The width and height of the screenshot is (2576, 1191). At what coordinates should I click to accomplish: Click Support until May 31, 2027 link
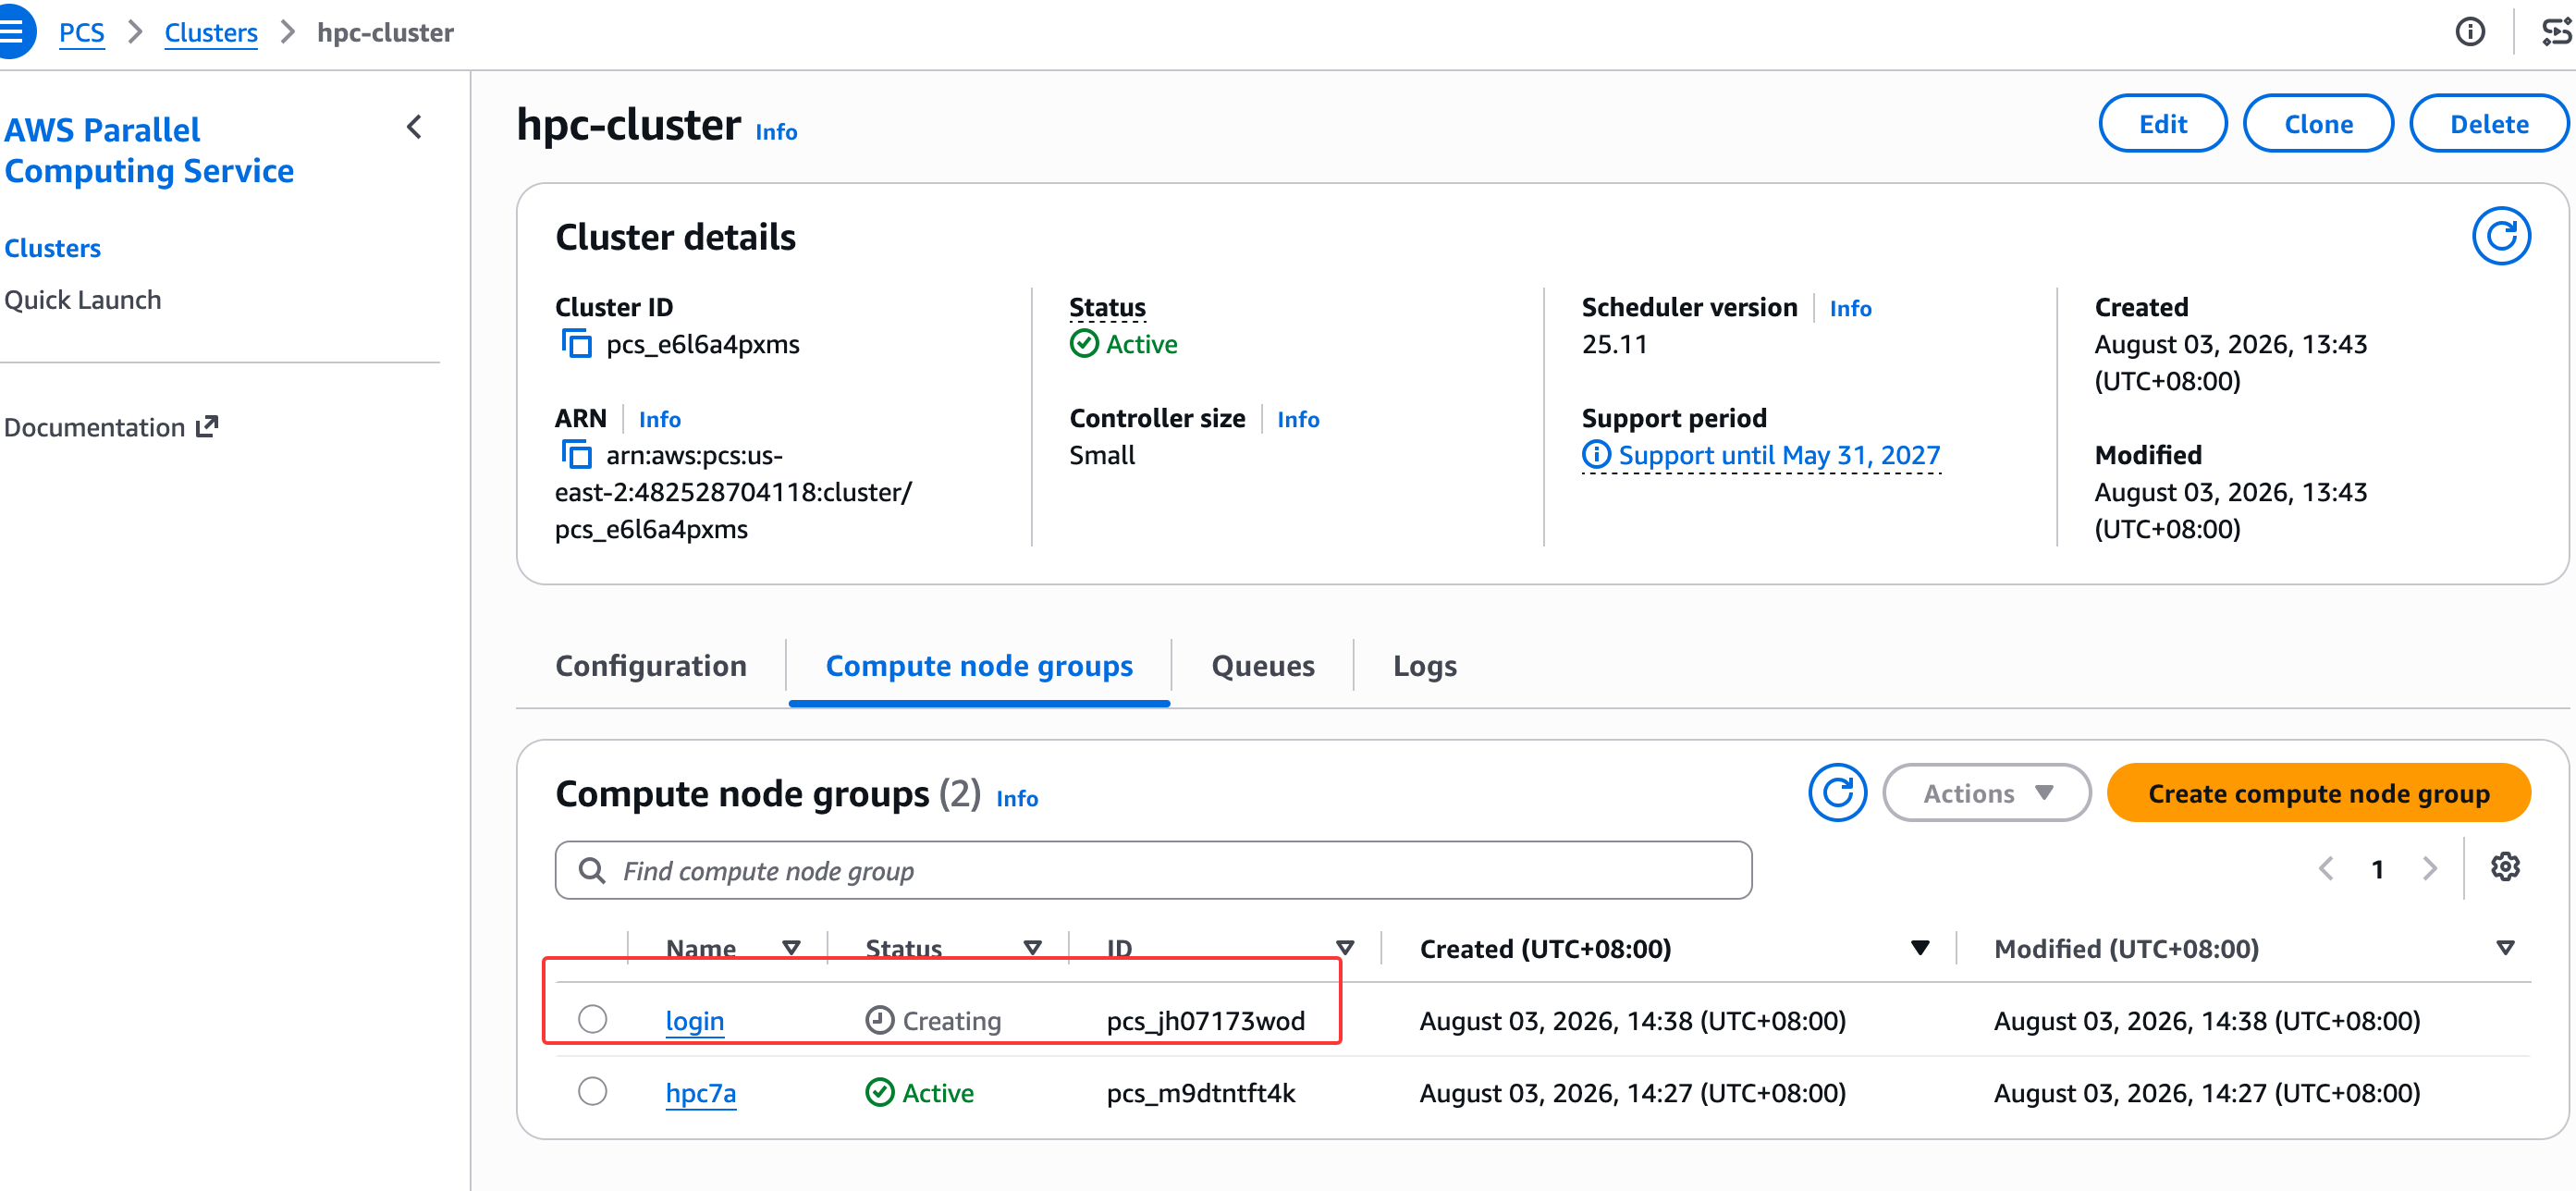pos(1778,454)
